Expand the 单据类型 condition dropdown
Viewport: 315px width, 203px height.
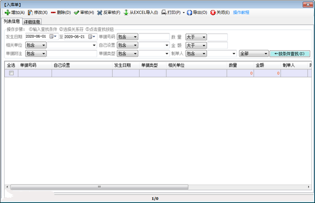[128, 53]
